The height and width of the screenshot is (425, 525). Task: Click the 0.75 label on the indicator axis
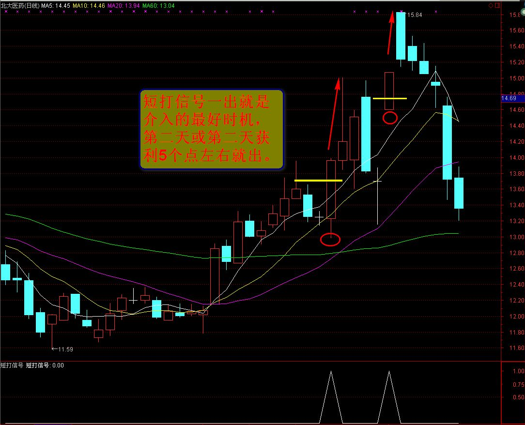[x=519, y=385]
